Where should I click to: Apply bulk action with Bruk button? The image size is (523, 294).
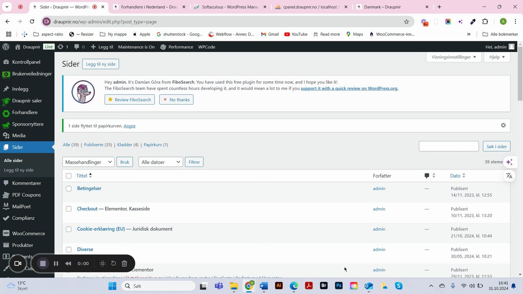[125, 162]
